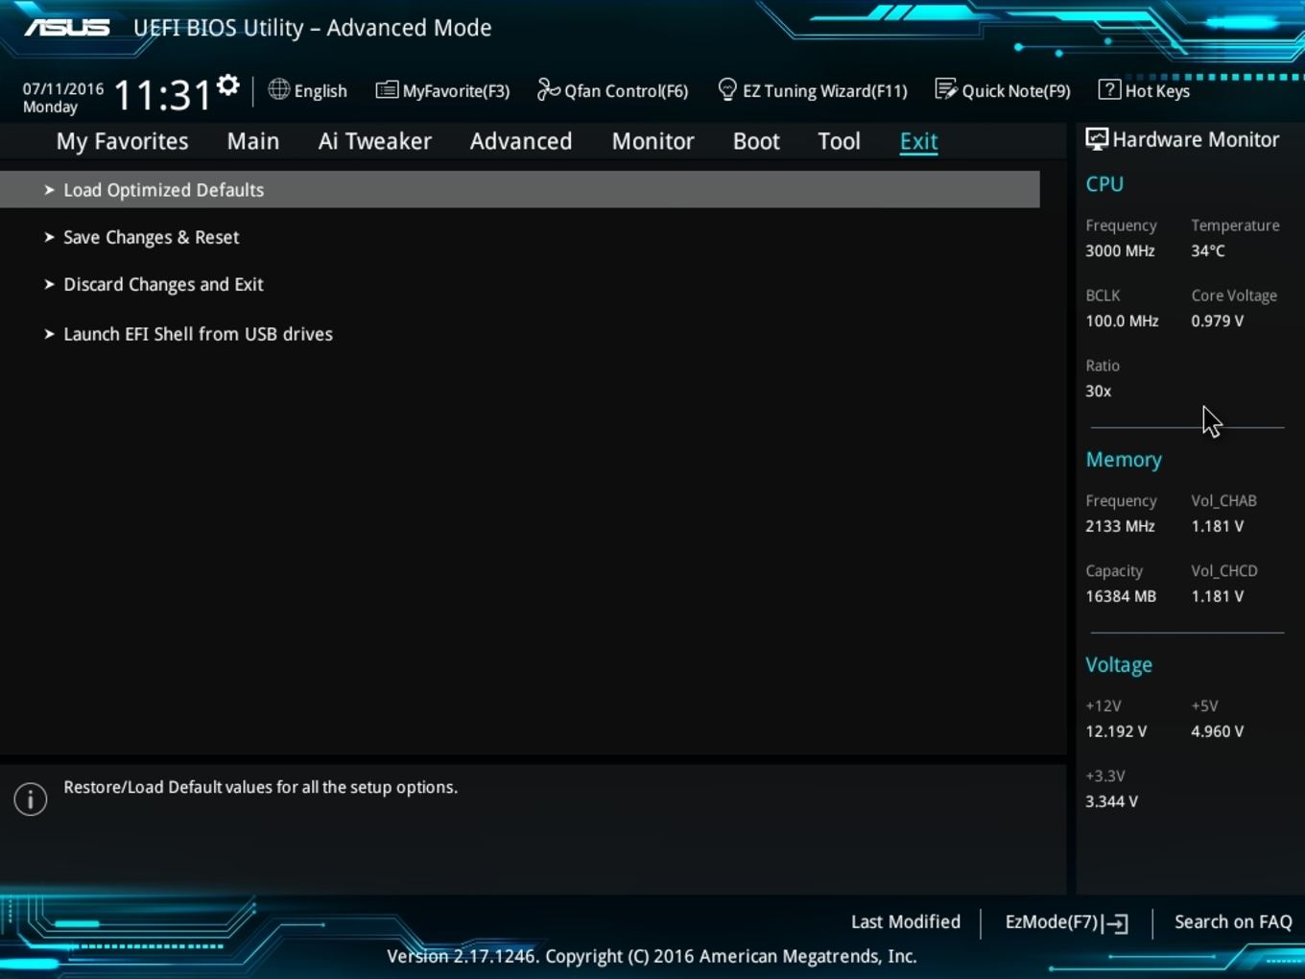1305x979 pixels.
Task: Expand arrow beside Launch EFI Shell
Action: tap(49, 334)
